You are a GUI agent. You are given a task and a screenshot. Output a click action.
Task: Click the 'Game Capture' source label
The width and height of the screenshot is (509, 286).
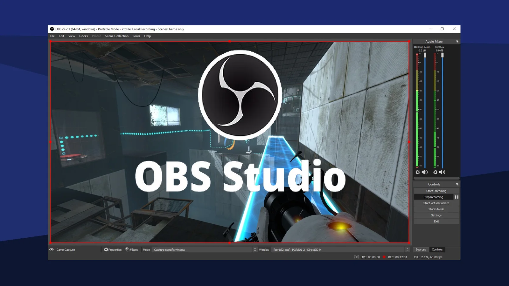[x=66, y=250]
